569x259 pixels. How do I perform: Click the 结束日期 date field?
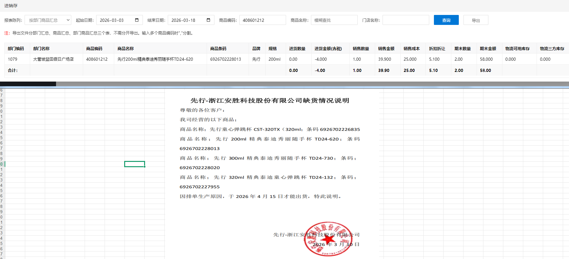click(187, 20)
